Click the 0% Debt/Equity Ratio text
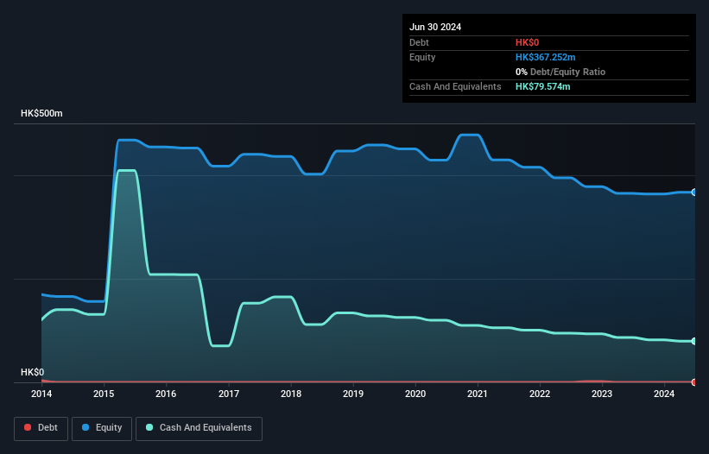This screenshot has height=454, width=709. (560, 72)
